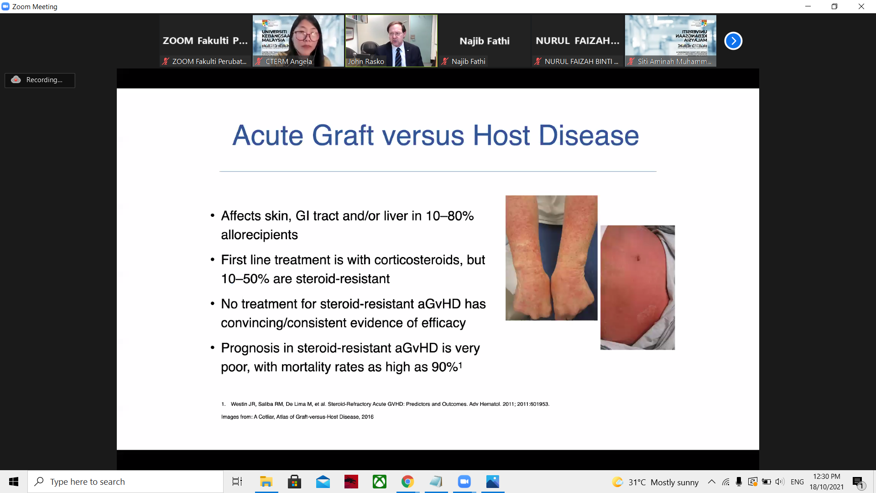
Task: Open Mail app from taskbar
Action: click(x=323, y=482)
